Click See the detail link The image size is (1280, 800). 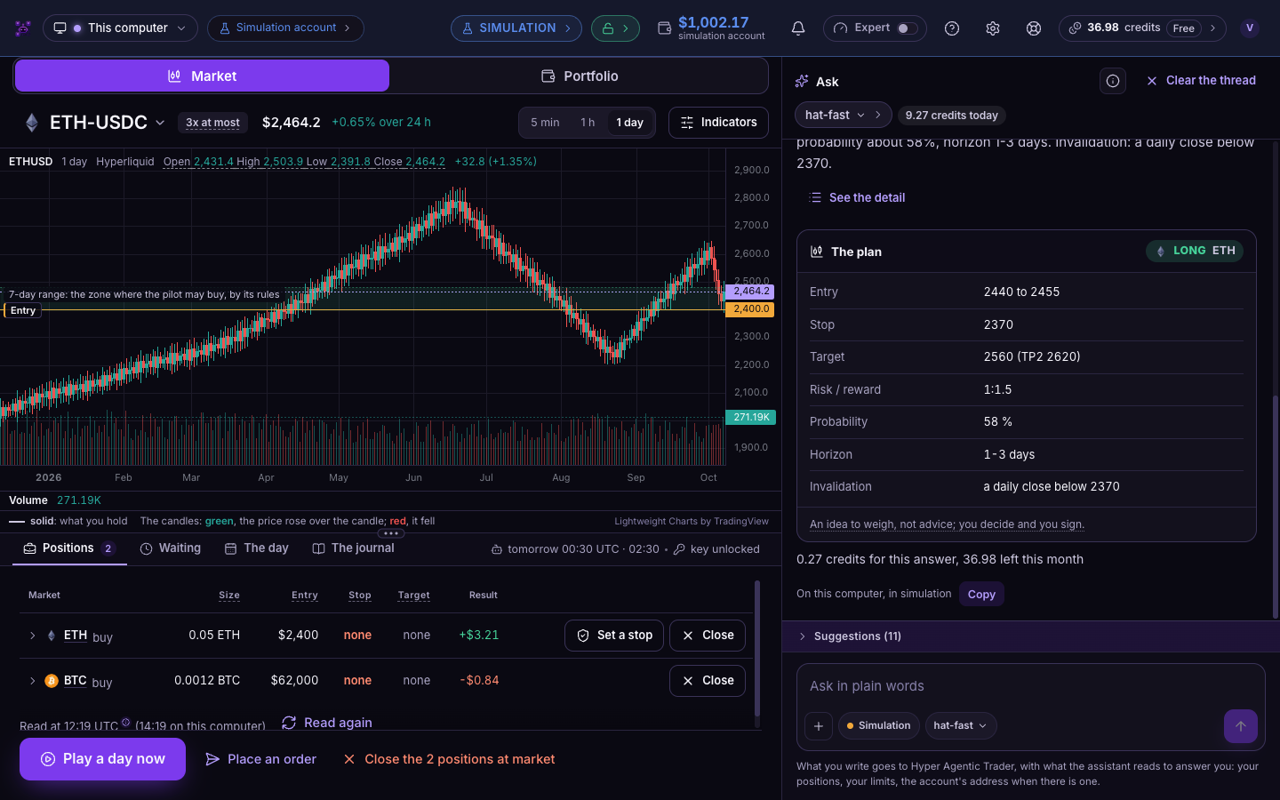[x=857, y=197]
